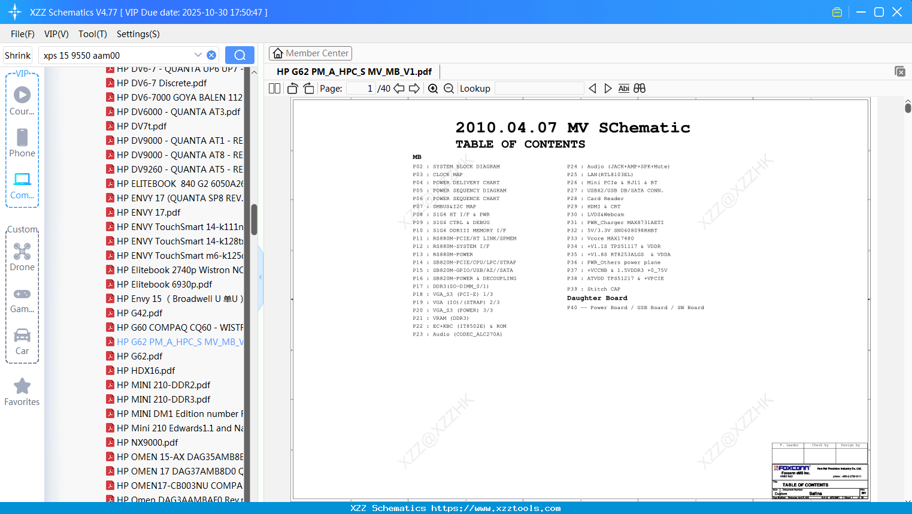Open Favorites in the sidebar
912x514 pixels.
(x=22, y=392)
